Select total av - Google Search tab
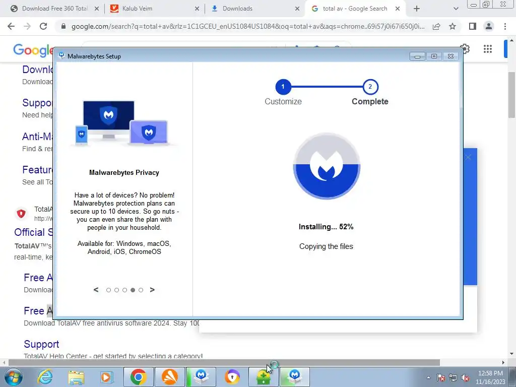Screen dimensions: 516x387 click(x=355, y=9)
